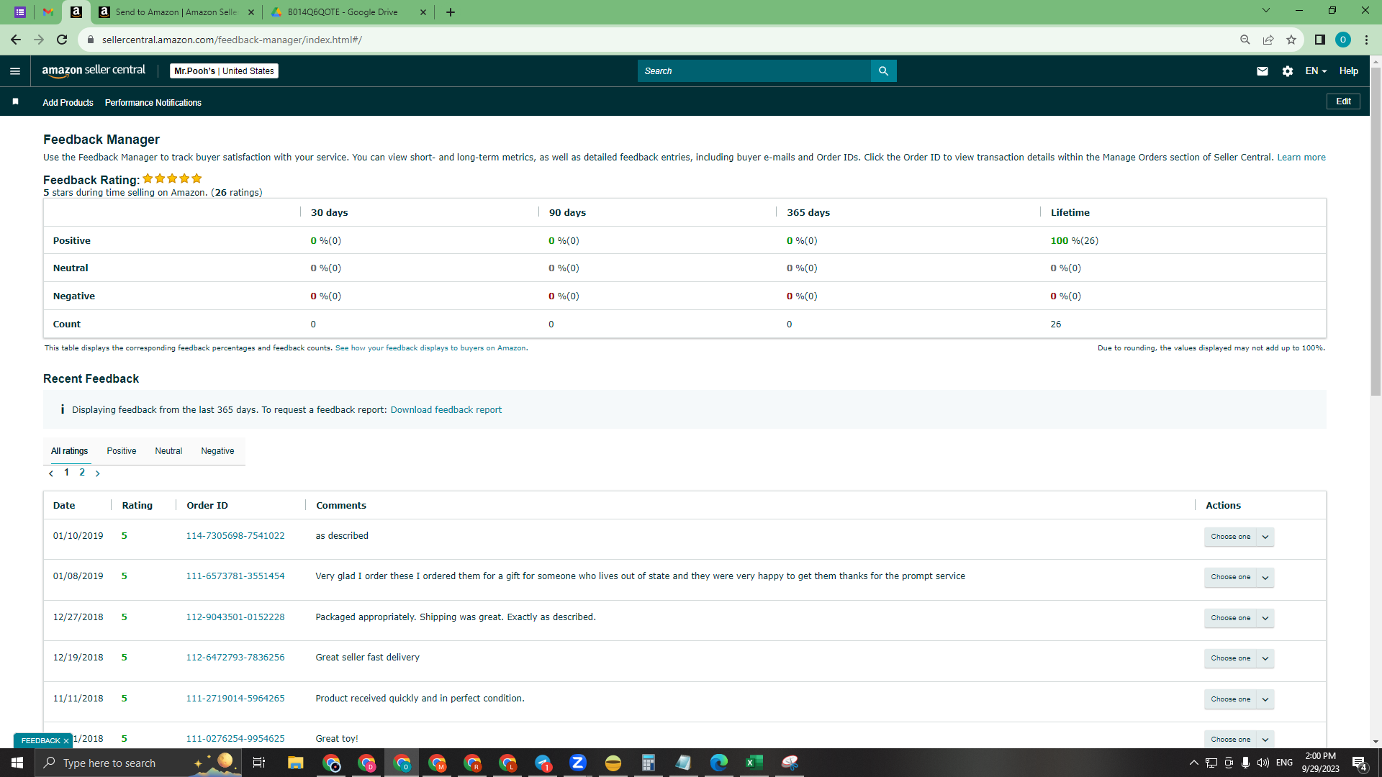Open the Windows notification center

pyautogui.click(x=1360, y=763)
